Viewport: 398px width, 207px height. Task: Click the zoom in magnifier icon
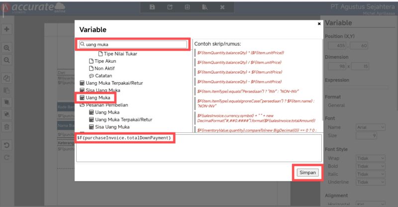[x=7, y=48]
